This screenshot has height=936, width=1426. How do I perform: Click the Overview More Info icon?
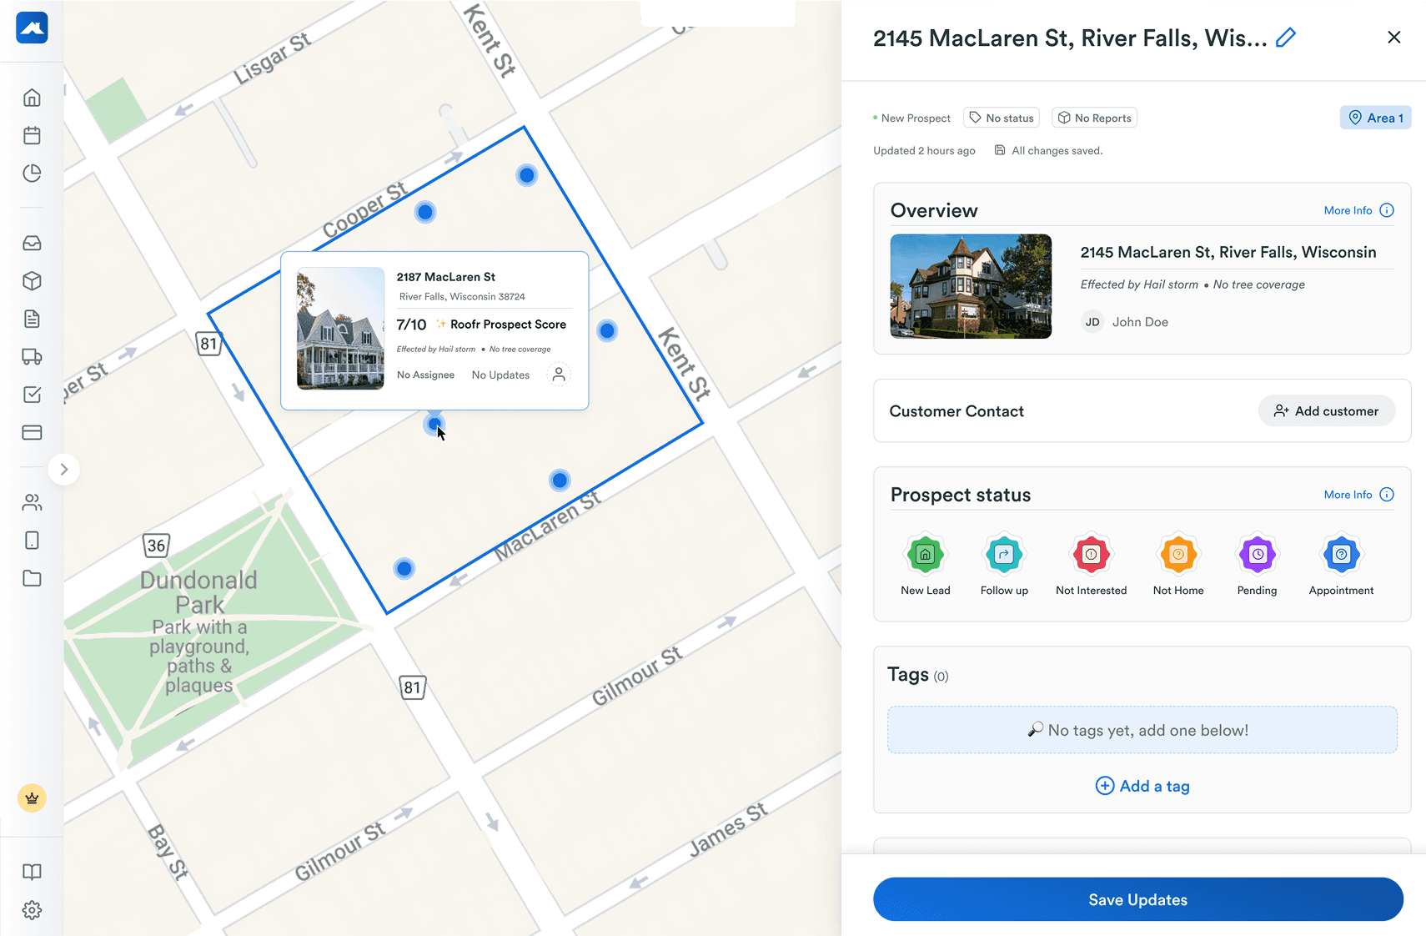click(x=1387, y=210)
